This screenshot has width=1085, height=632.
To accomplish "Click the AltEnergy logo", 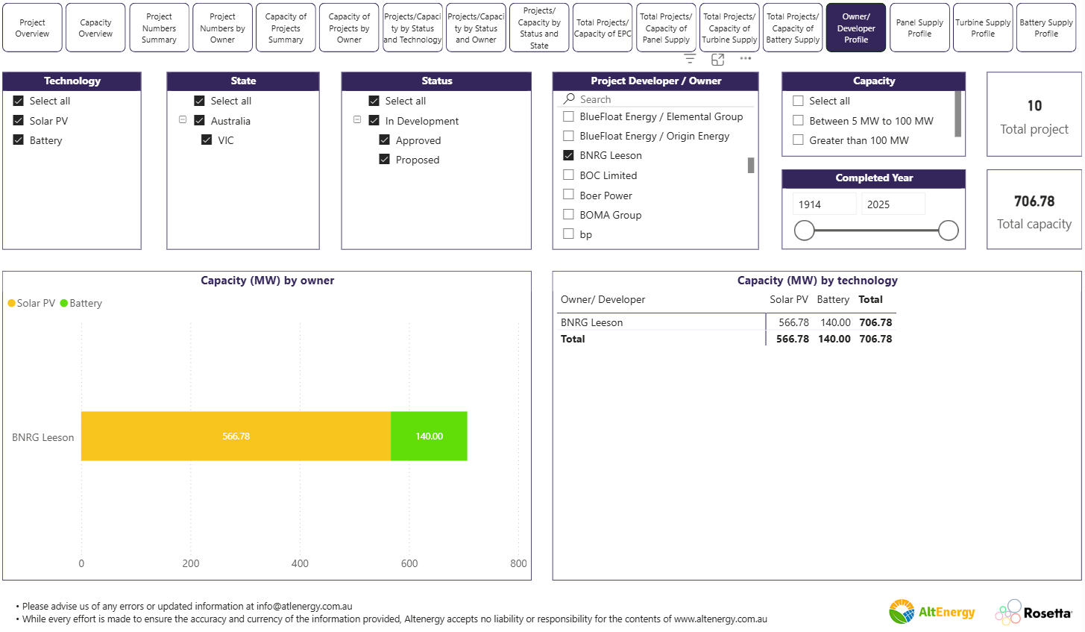I will 931,611.
